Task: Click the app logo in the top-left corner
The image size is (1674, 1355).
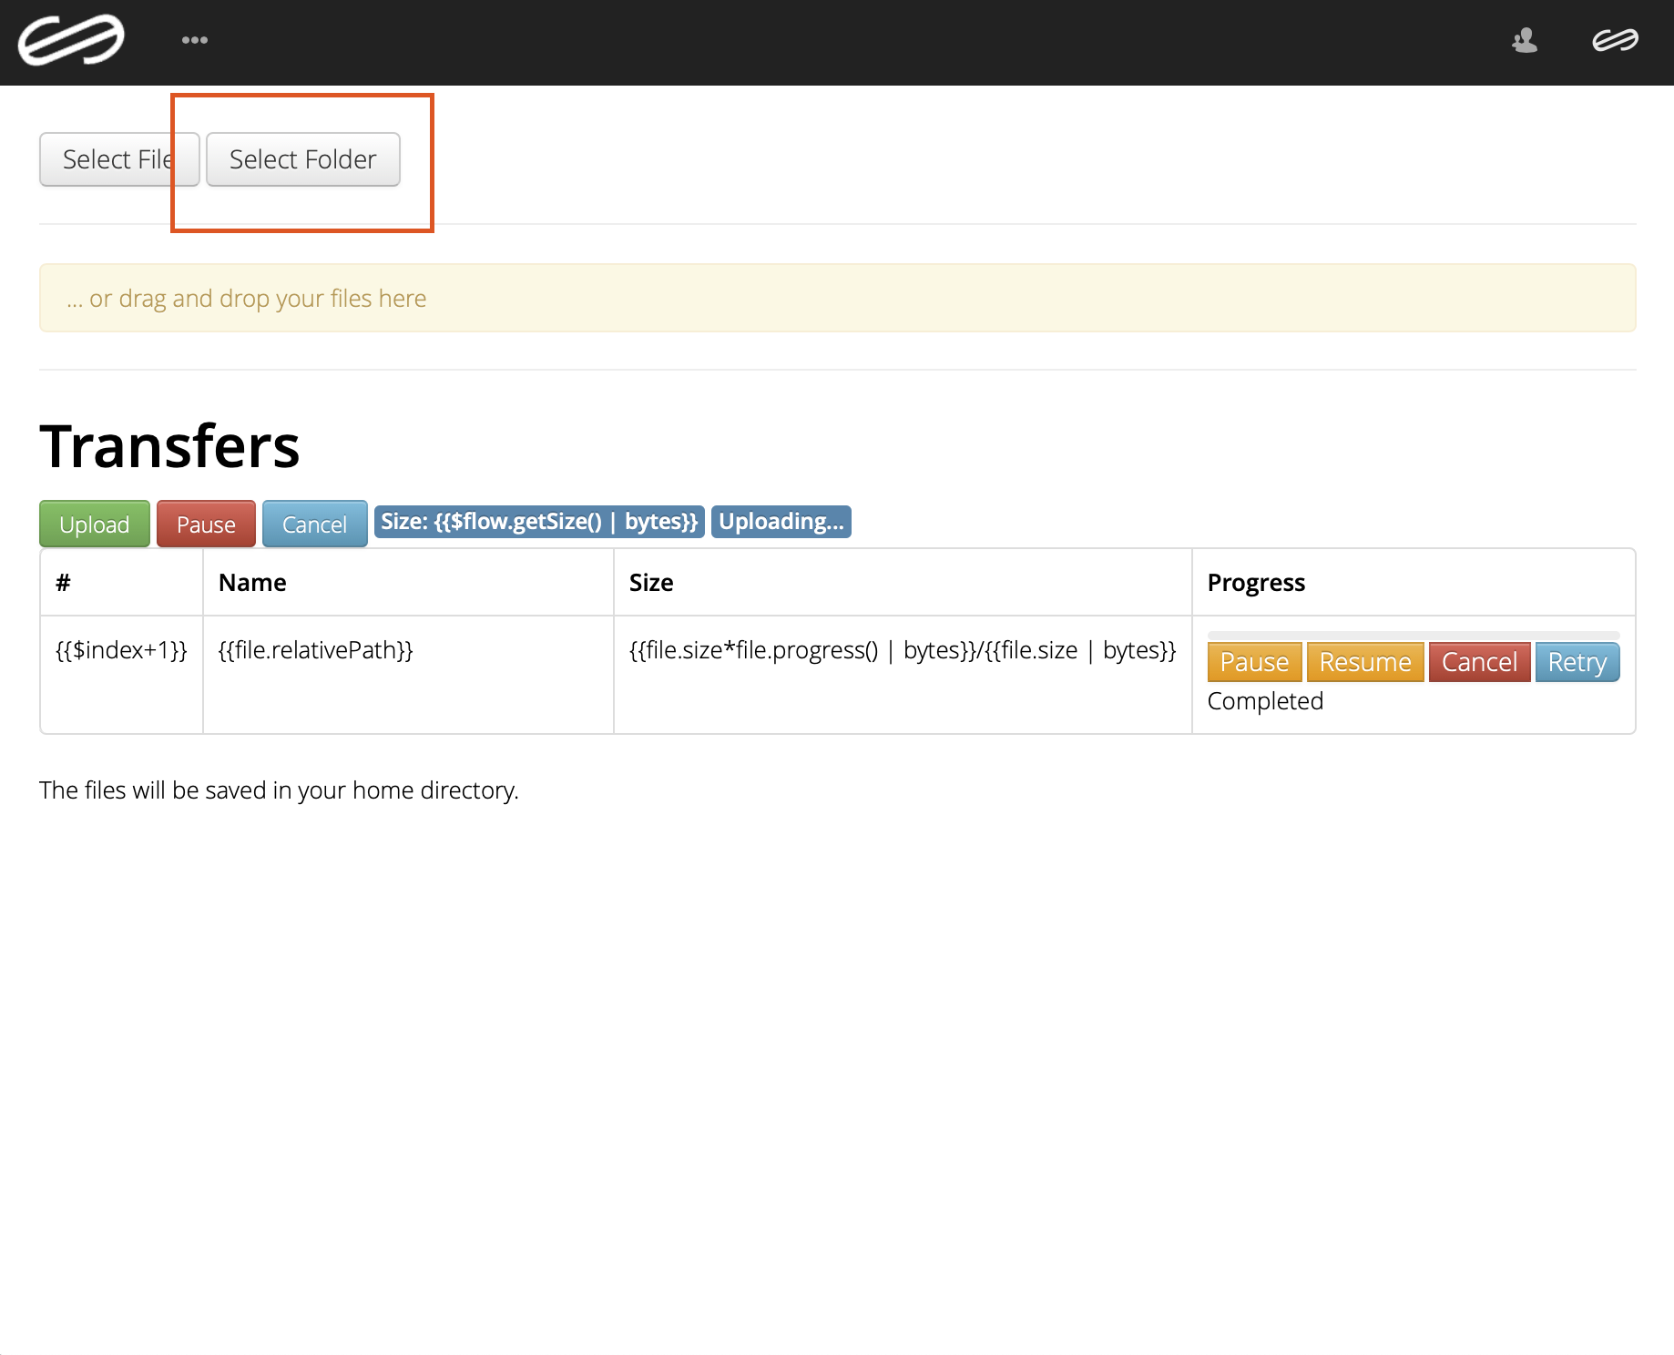Action: coord(73,40)
